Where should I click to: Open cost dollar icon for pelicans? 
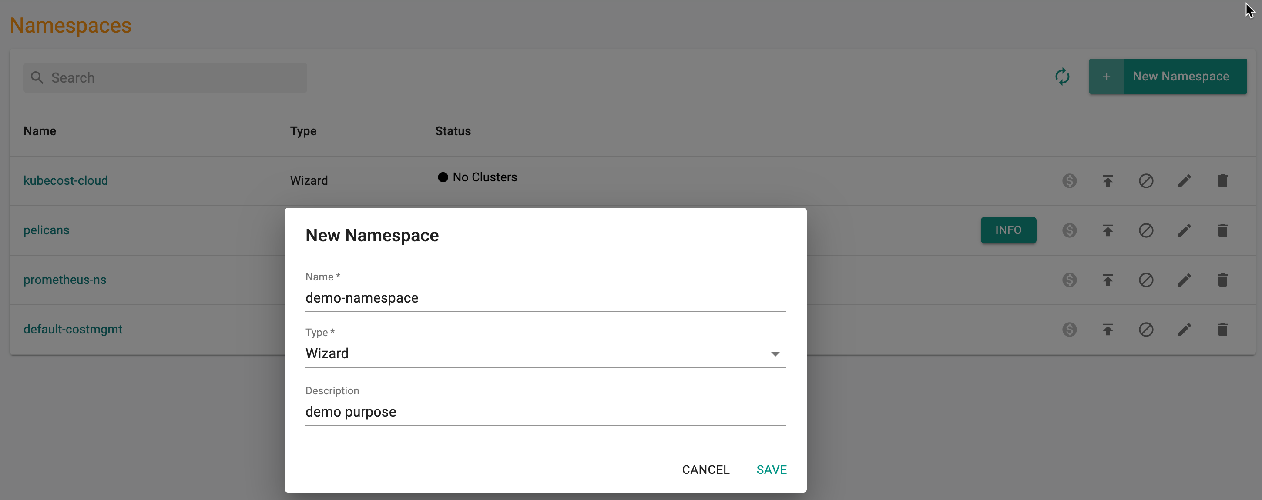pyautogui.click(x=1070, y=230)
